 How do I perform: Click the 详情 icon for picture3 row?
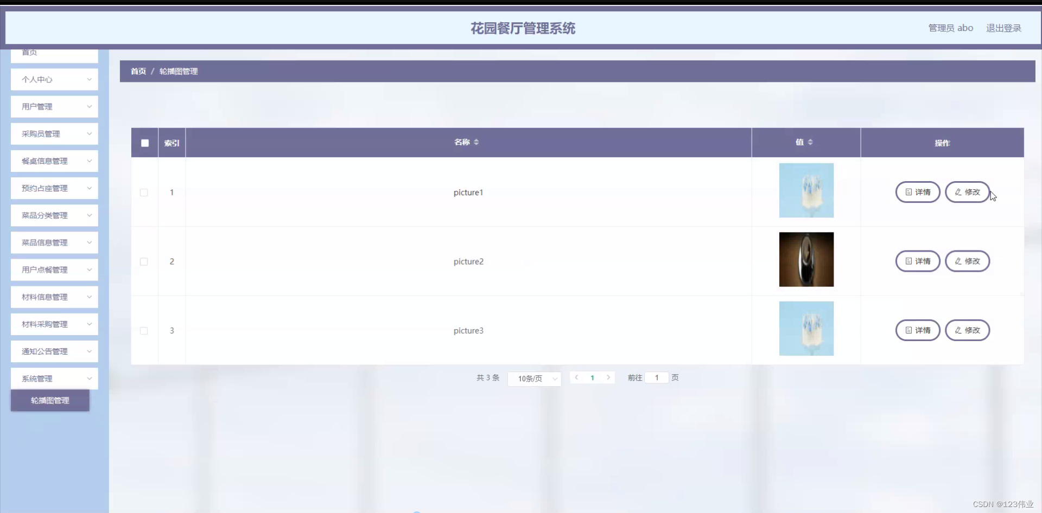pyautogui.click(x=909, y=330)
